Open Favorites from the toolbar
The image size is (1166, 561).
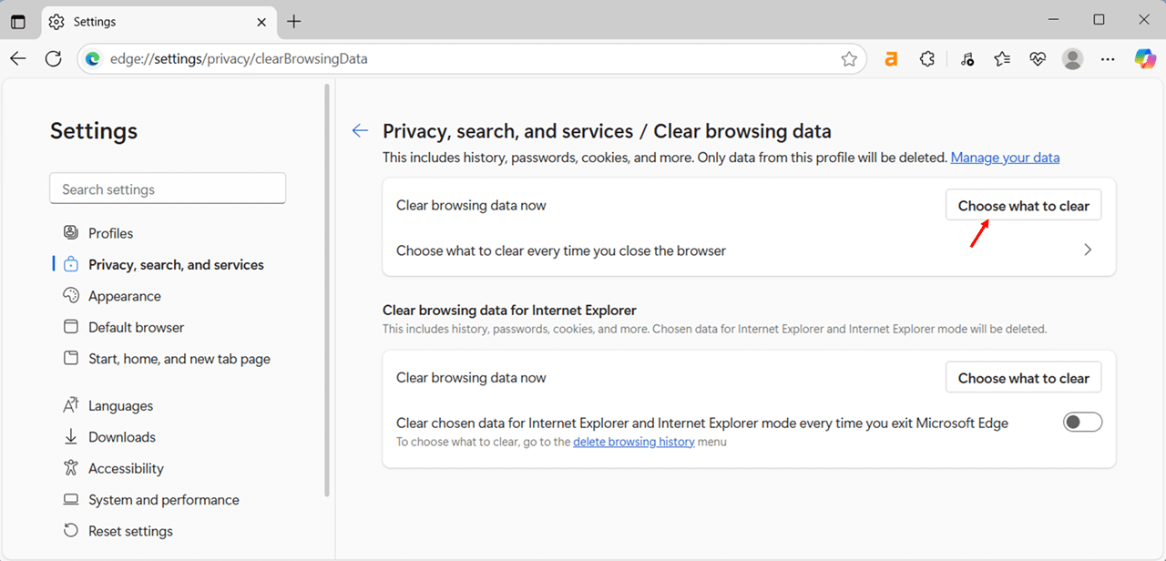(x=1002, y=58)
